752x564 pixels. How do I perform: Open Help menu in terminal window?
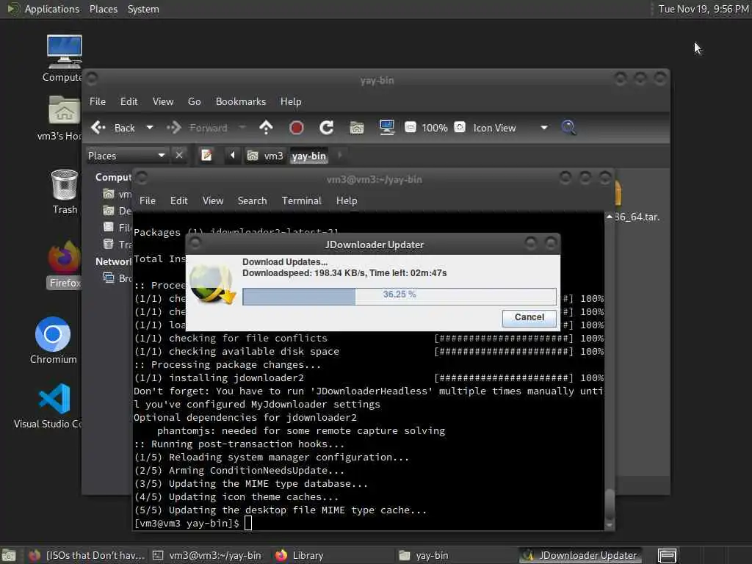(x=347, y=201)
